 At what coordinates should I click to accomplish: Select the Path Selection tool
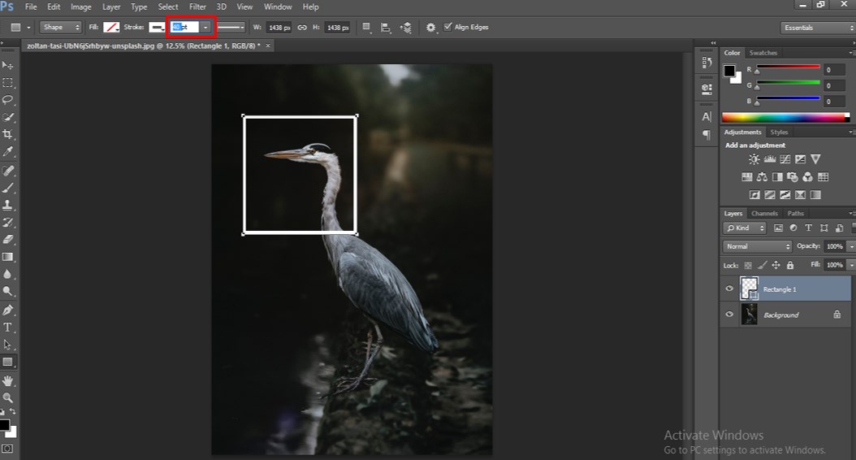point(7,345)
